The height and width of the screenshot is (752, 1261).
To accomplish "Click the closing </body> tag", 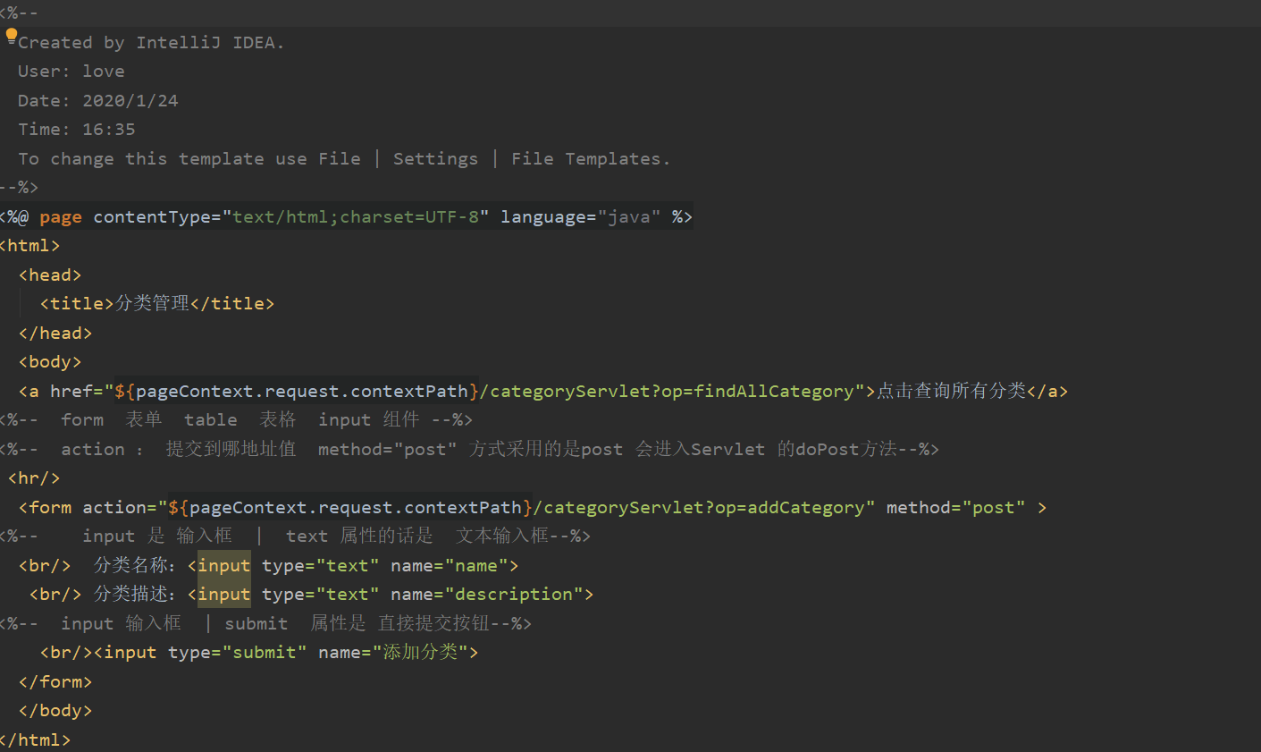I will [55, 711].
